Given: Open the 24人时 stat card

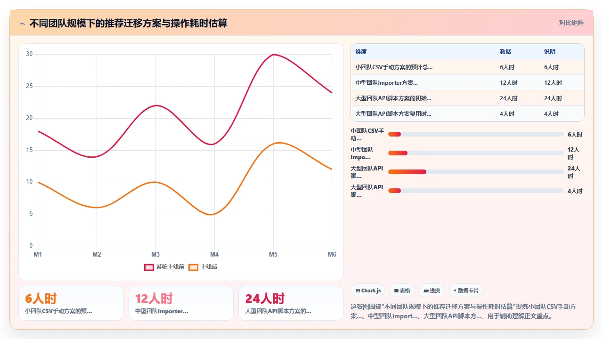Looking at the screenshot, I should 291,303.
